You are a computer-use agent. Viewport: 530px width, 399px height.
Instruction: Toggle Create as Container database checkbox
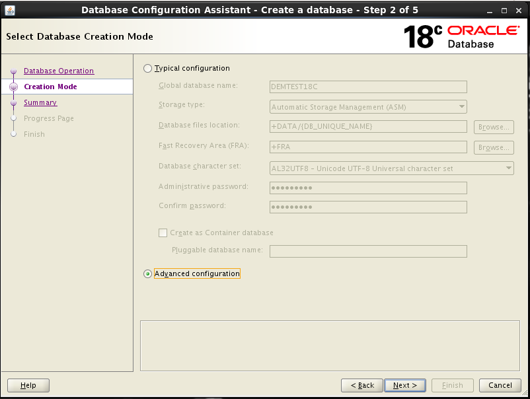(163, 233)
